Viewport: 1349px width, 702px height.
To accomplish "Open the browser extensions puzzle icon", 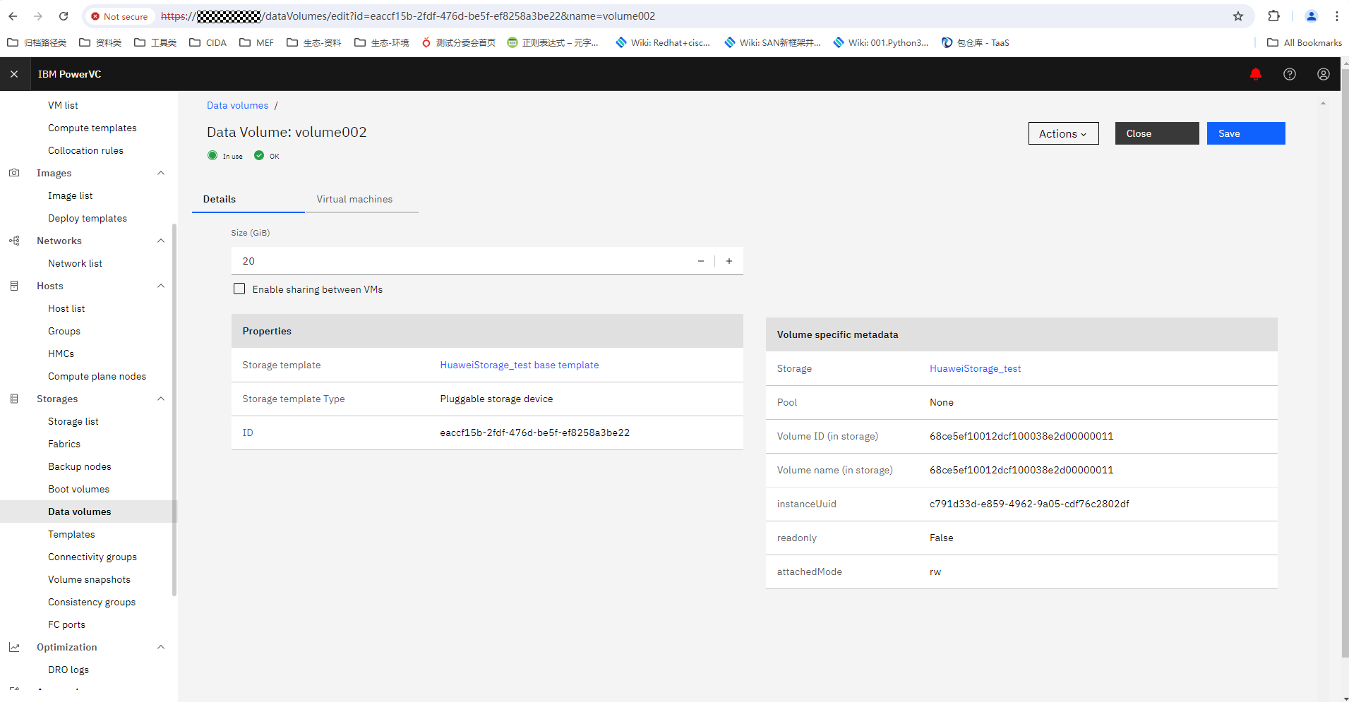I will pos(1273,16).
